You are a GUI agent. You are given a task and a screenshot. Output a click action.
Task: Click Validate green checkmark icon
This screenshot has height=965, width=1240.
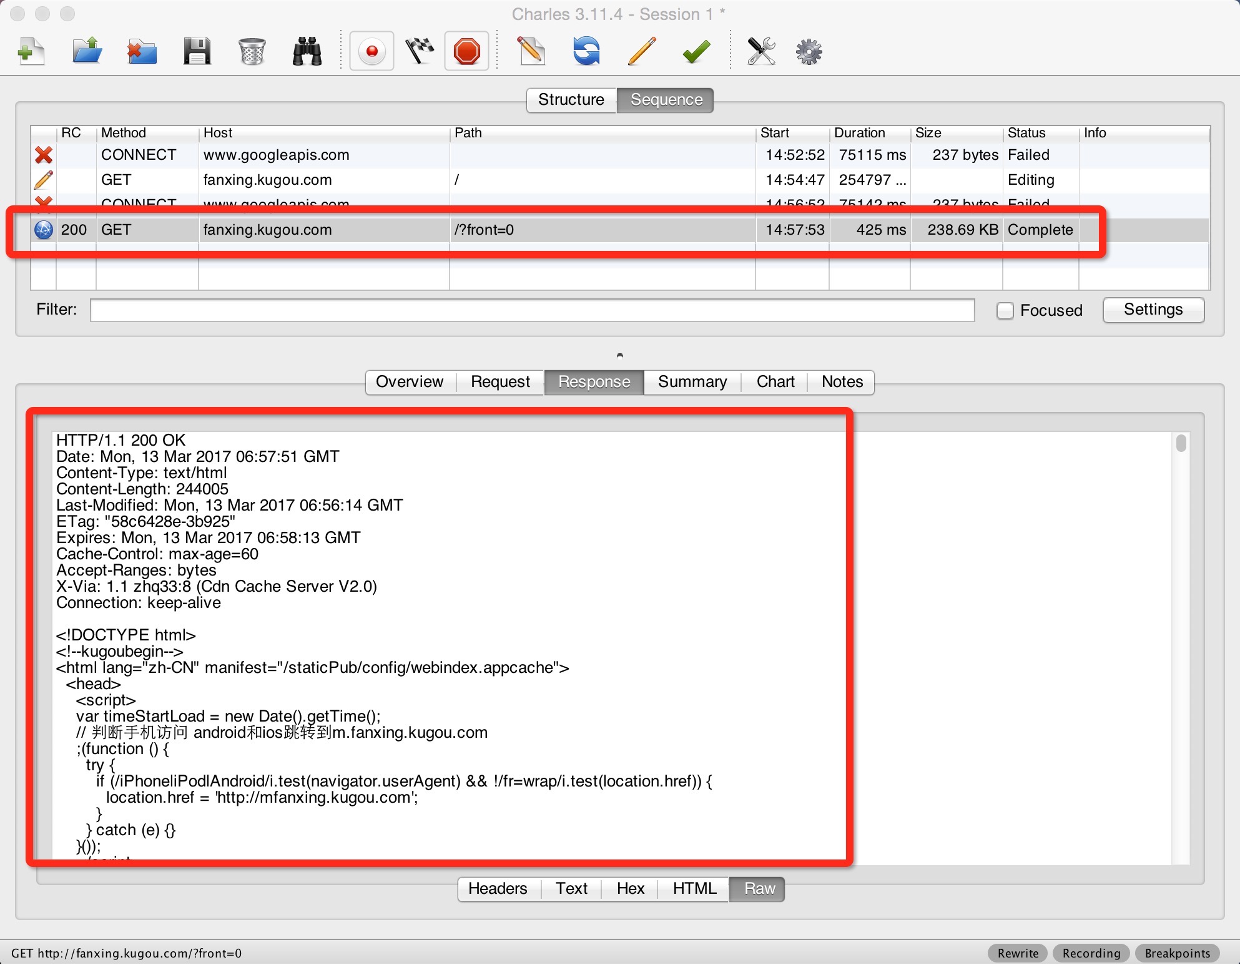point(696,51)
